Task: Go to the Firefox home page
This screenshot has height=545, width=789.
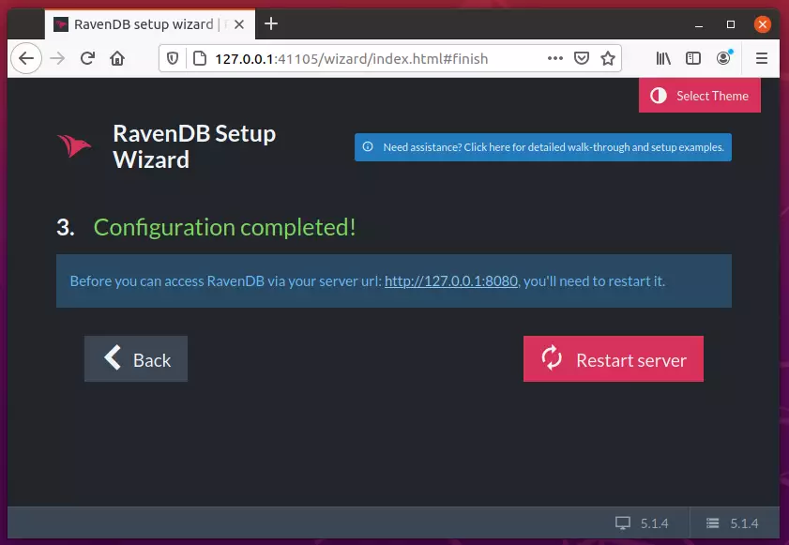Action: [x=117, y=58]
